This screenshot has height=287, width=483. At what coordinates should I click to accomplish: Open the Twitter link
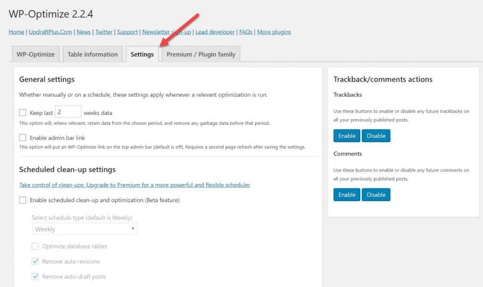pyautogui.click(x=104, y=32)
